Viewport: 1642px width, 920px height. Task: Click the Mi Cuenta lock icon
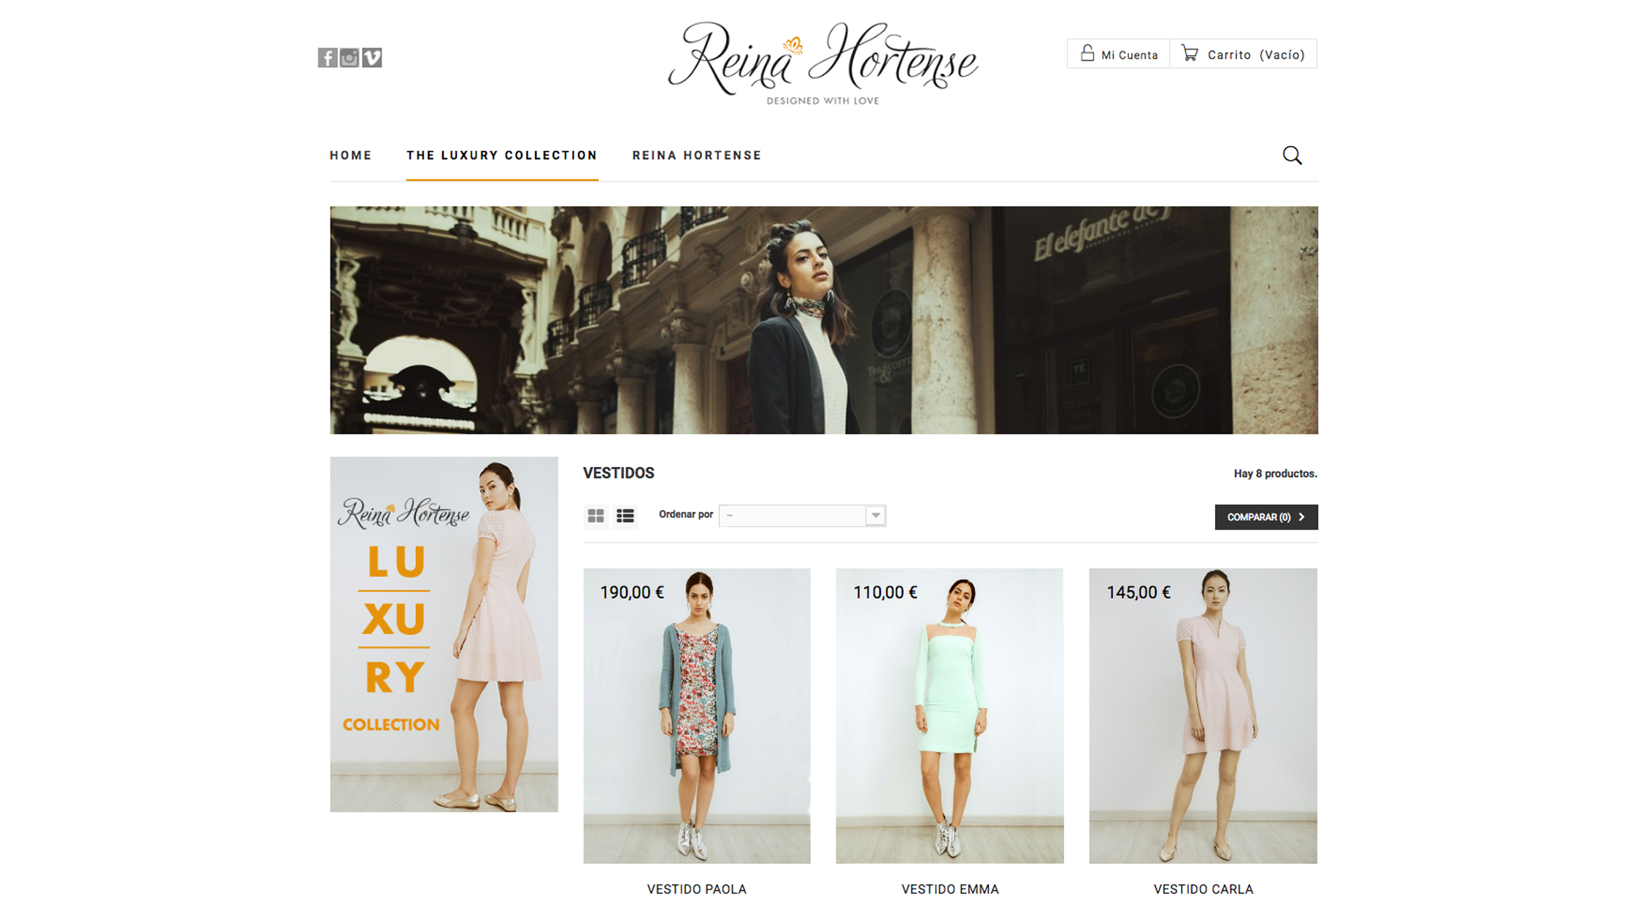coord(1087,53)
